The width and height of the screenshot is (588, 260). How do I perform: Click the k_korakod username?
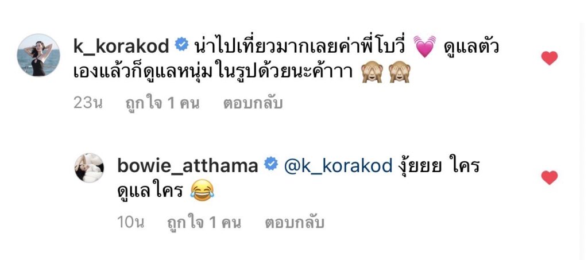tap(122, 47)
